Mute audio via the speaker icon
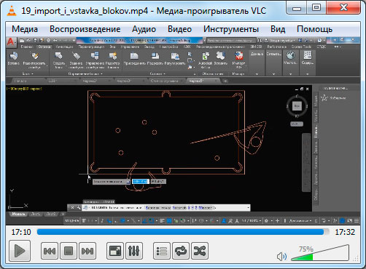366x269 pixels. (x=282, y=257)
